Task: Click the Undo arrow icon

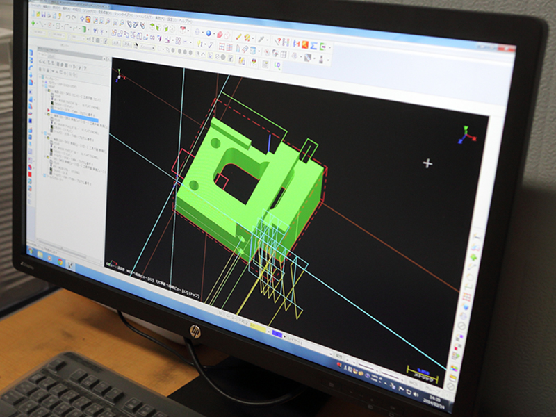Action: click(68, 17)
